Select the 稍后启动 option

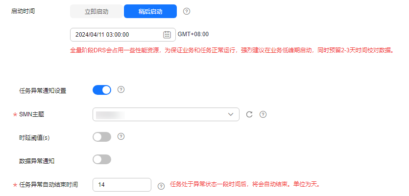click(x=150, y=11)
